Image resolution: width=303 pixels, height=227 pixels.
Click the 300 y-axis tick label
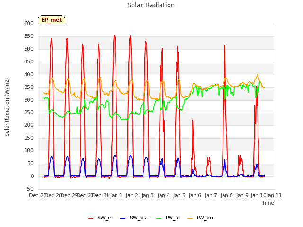(x=29, y=100)
